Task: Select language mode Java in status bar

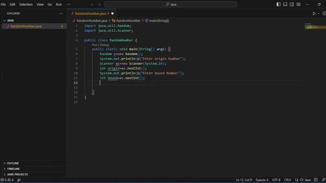Action: (x=308, y=180)
